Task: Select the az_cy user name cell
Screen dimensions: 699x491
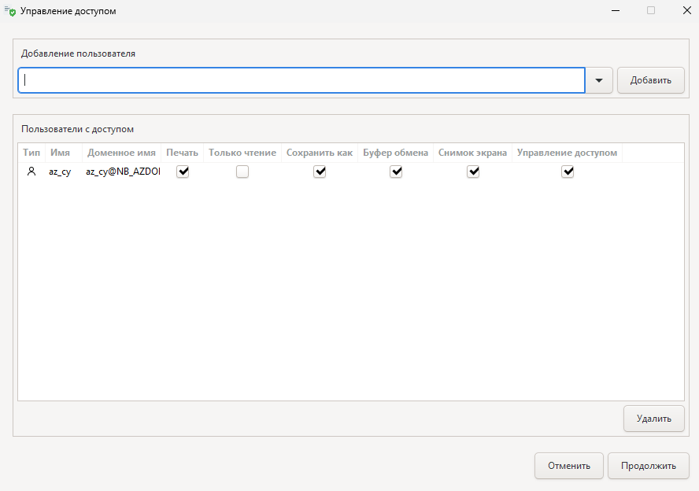Action: (x=60, y=172)
